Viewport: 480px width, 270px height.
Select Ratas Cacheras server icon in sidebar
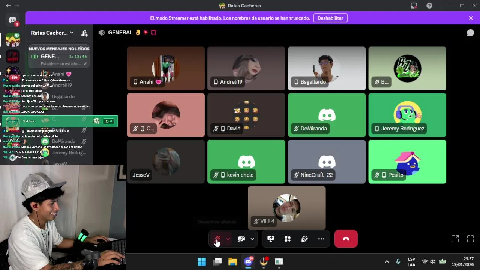point(12,39)
